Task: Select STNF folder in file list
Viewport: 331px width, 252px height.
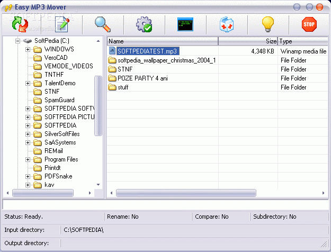Action: point(125,69)
